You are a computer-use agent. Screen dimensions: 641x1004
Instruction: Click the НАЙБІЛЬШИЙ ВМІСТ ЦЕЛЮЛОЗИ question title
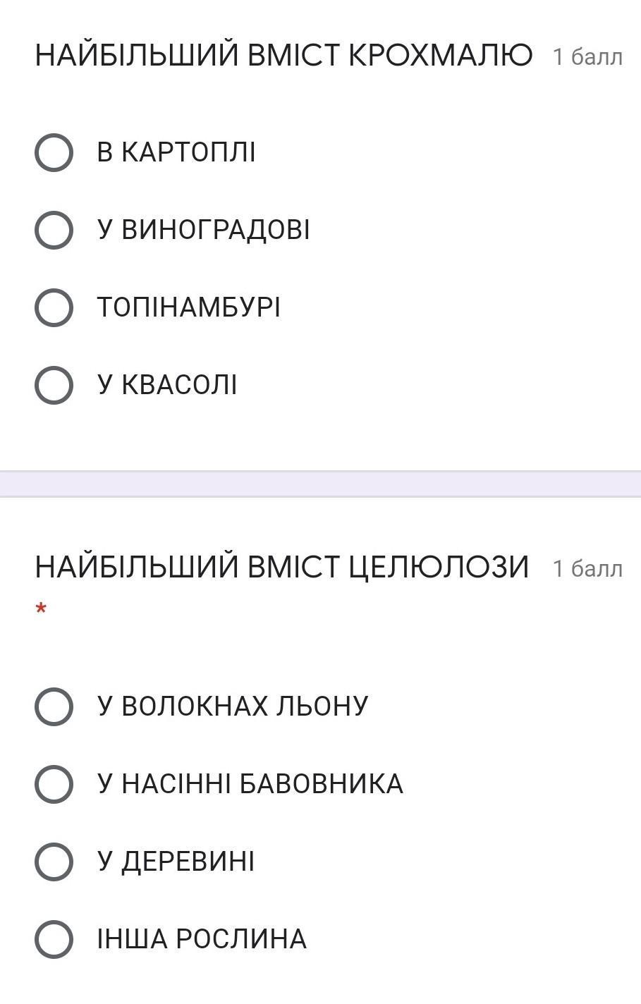click(282, 567)
